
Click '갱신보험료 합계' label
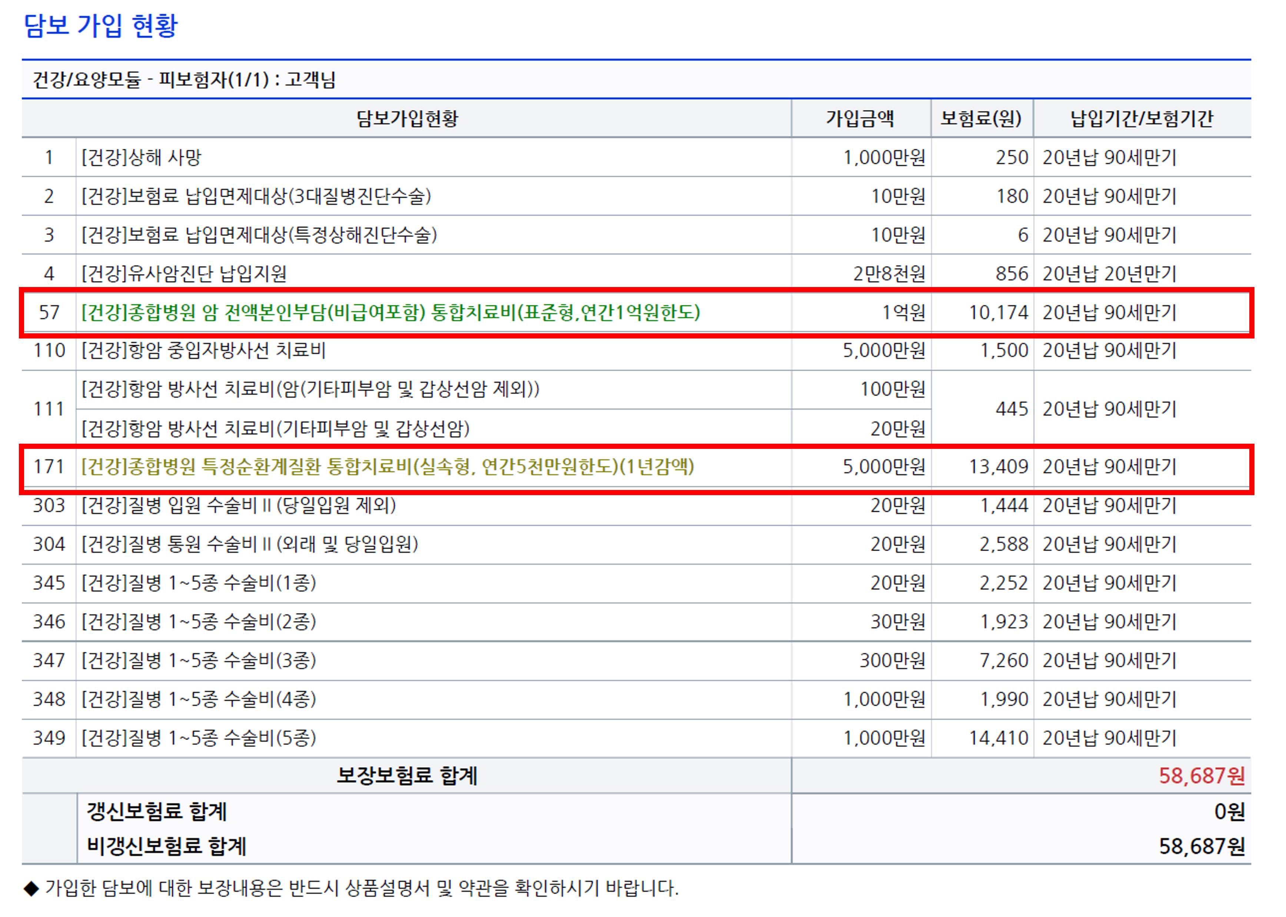pyautogui.click(x=156, y=812)
